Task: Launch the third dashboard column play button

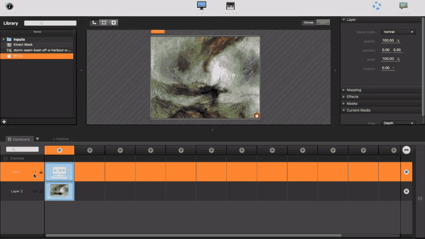Action: [x=120, y=150]
